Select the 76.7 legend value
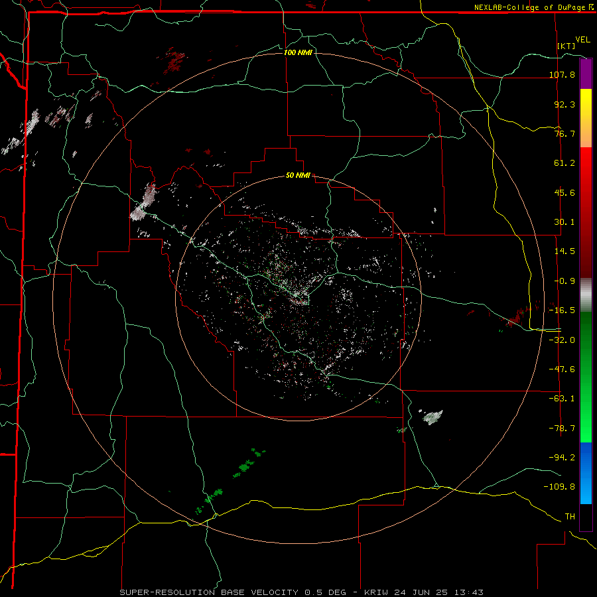This screenshot has width=597, height=597. tap(564, 133)
